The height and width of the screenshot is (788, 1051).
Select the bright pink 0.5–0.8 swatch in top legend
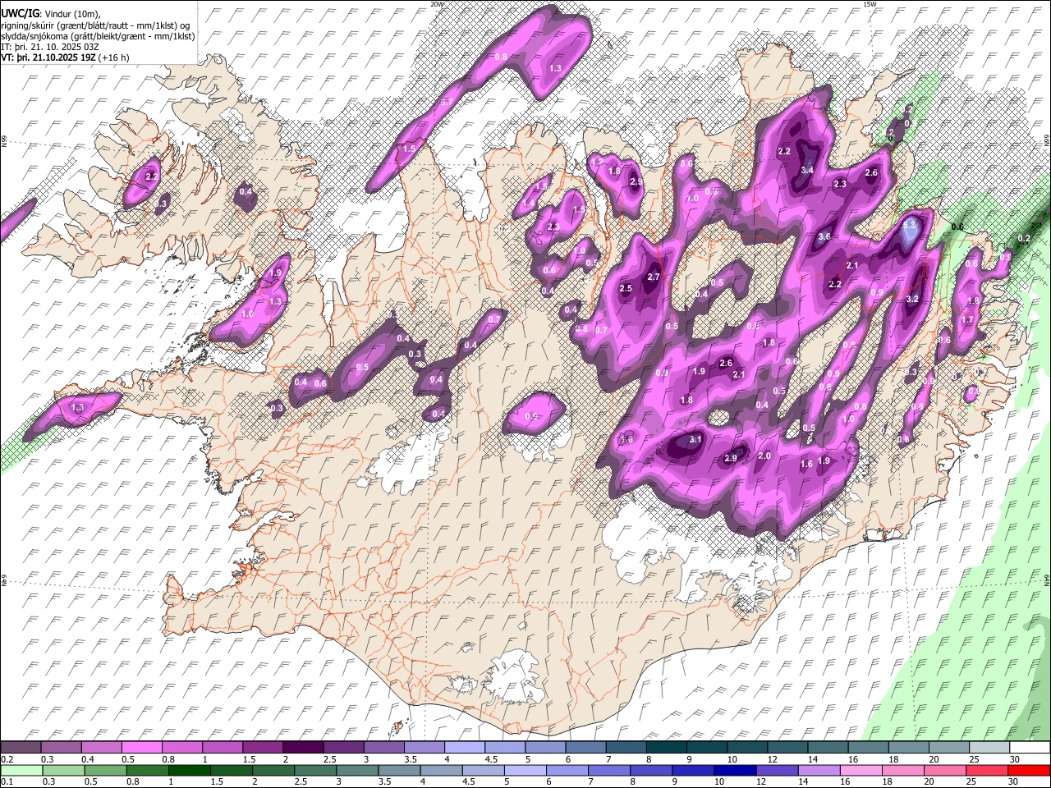point(141,748)
